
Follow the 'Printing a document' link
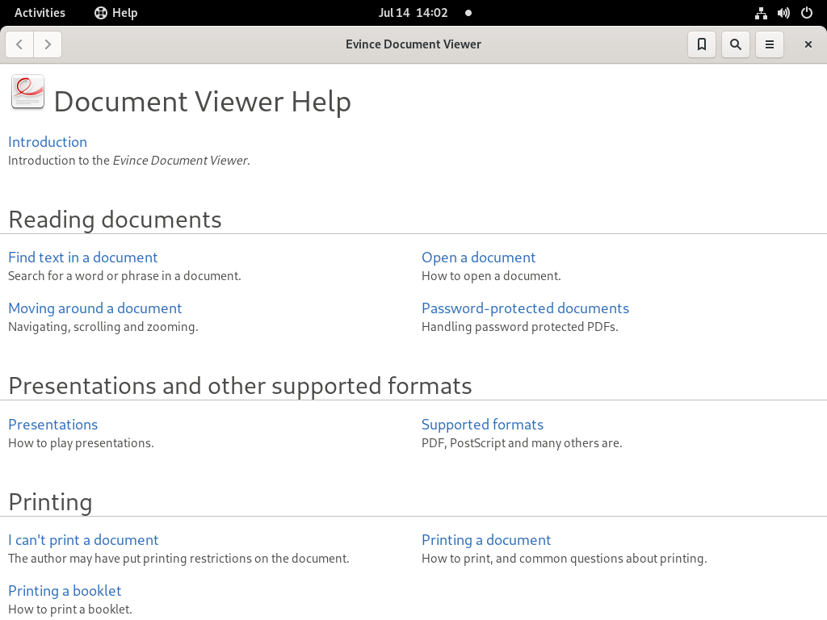click(x=486, y=540)
